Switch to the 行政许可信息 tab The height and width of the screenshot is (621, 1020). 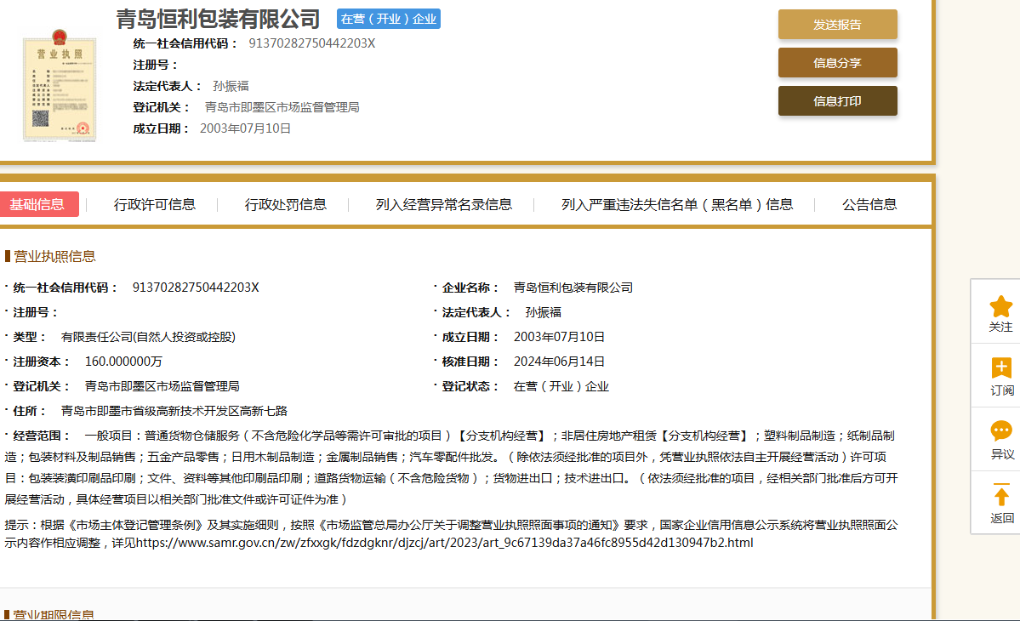point(155,204)
